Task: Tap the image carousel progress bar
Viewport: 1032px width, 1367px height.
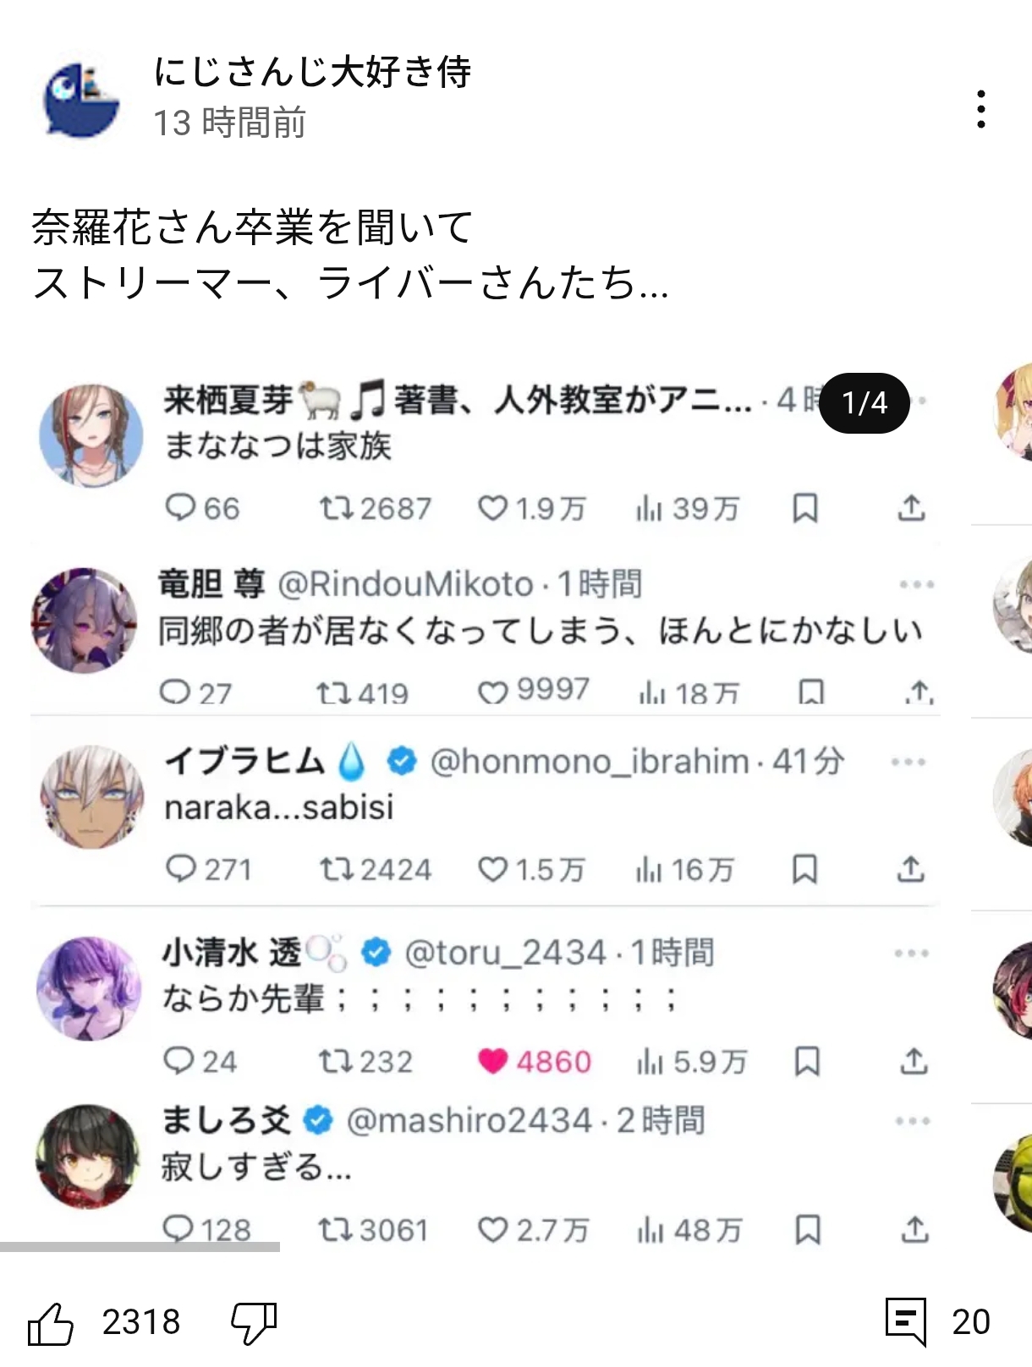Action: click(x=140, y=1247)
